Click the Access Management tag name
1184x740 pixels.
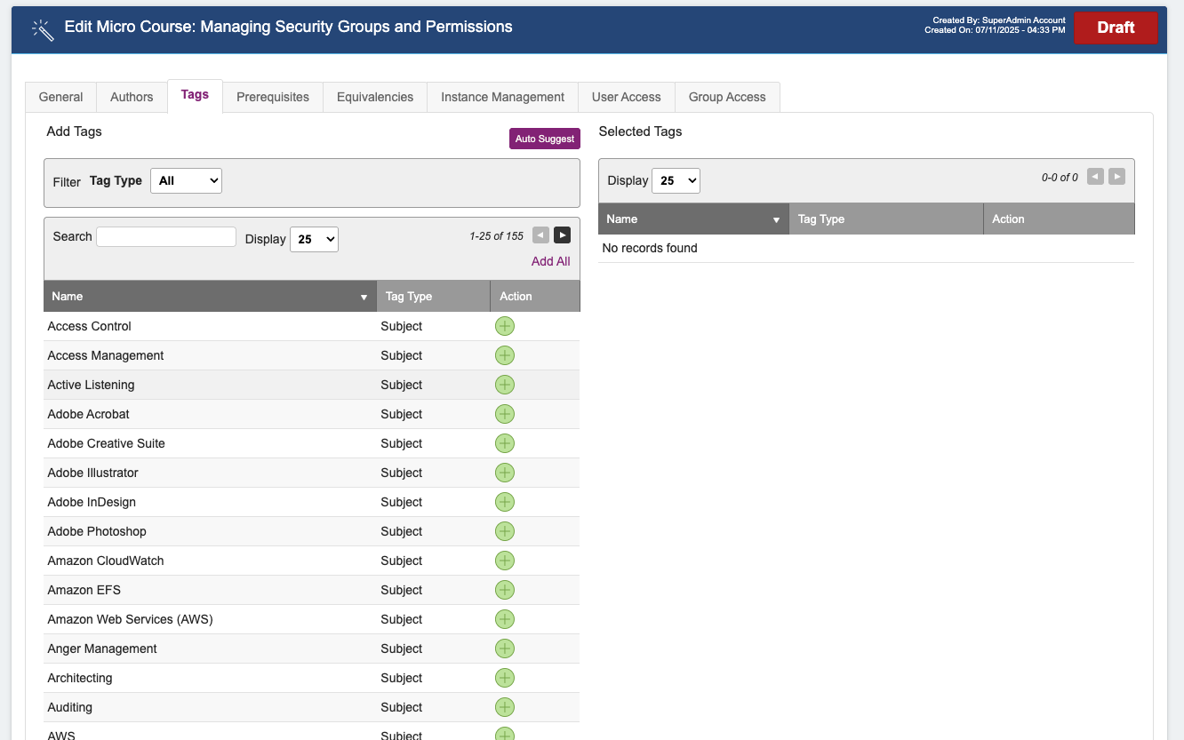106,355
